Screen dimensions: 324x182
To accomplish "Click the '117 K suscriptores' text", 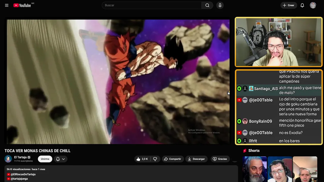I will (24, 161).
